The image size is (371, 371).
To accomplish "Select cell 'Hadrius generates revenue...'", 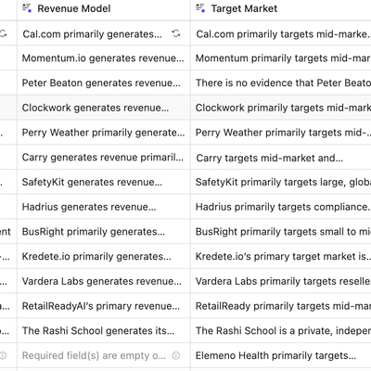I will (104, 207).
